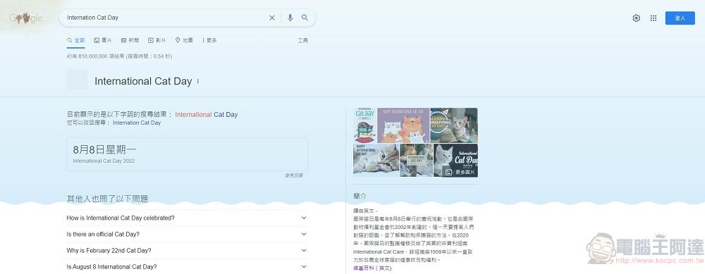Open the three-dot menu beside International Cat Day

coord(198,82)
